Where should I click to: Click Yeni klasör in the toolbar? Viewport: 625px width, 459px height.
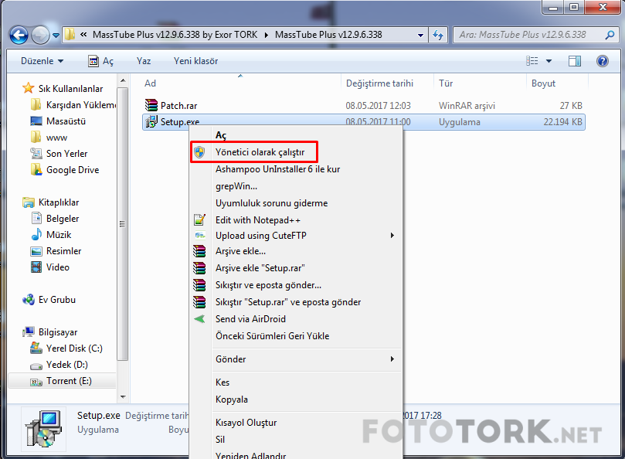coord(195,61)
